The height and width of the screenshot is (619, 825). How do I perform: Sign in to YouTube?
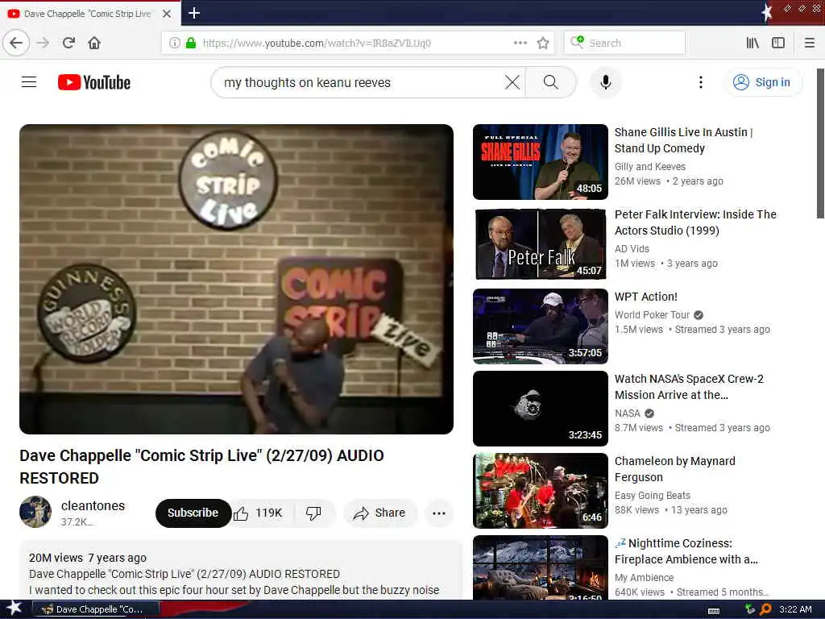click(762, 82)
